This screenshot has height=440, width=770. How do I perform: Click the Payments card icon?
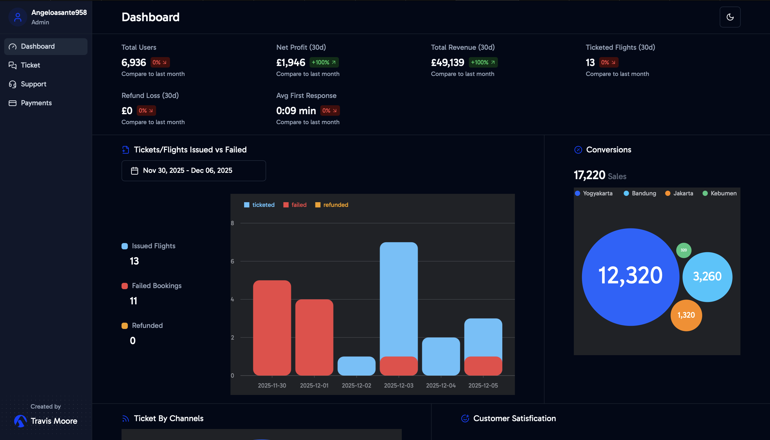[12, 103]
